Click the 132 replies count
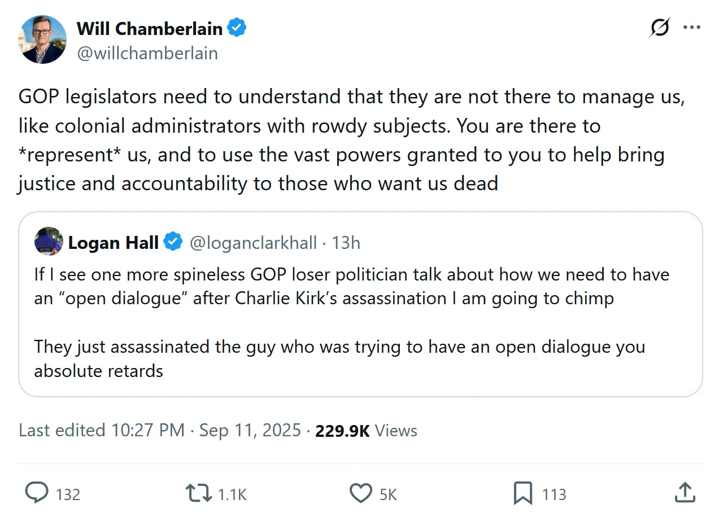 click(68, 494)
